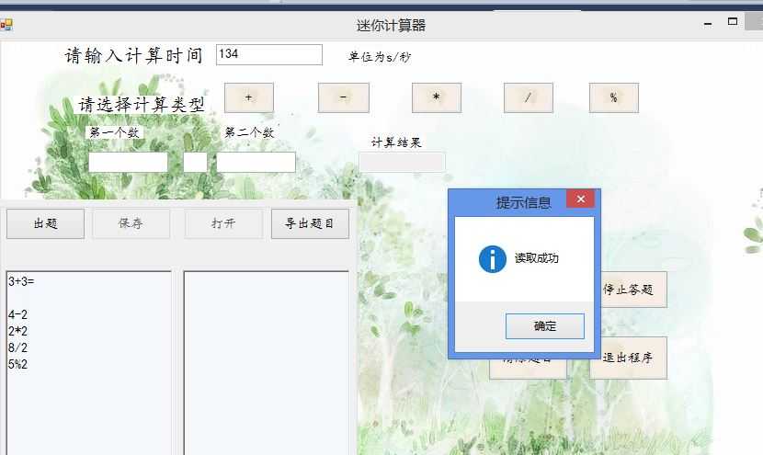Select the 5%2 question line

pos(18,365)
